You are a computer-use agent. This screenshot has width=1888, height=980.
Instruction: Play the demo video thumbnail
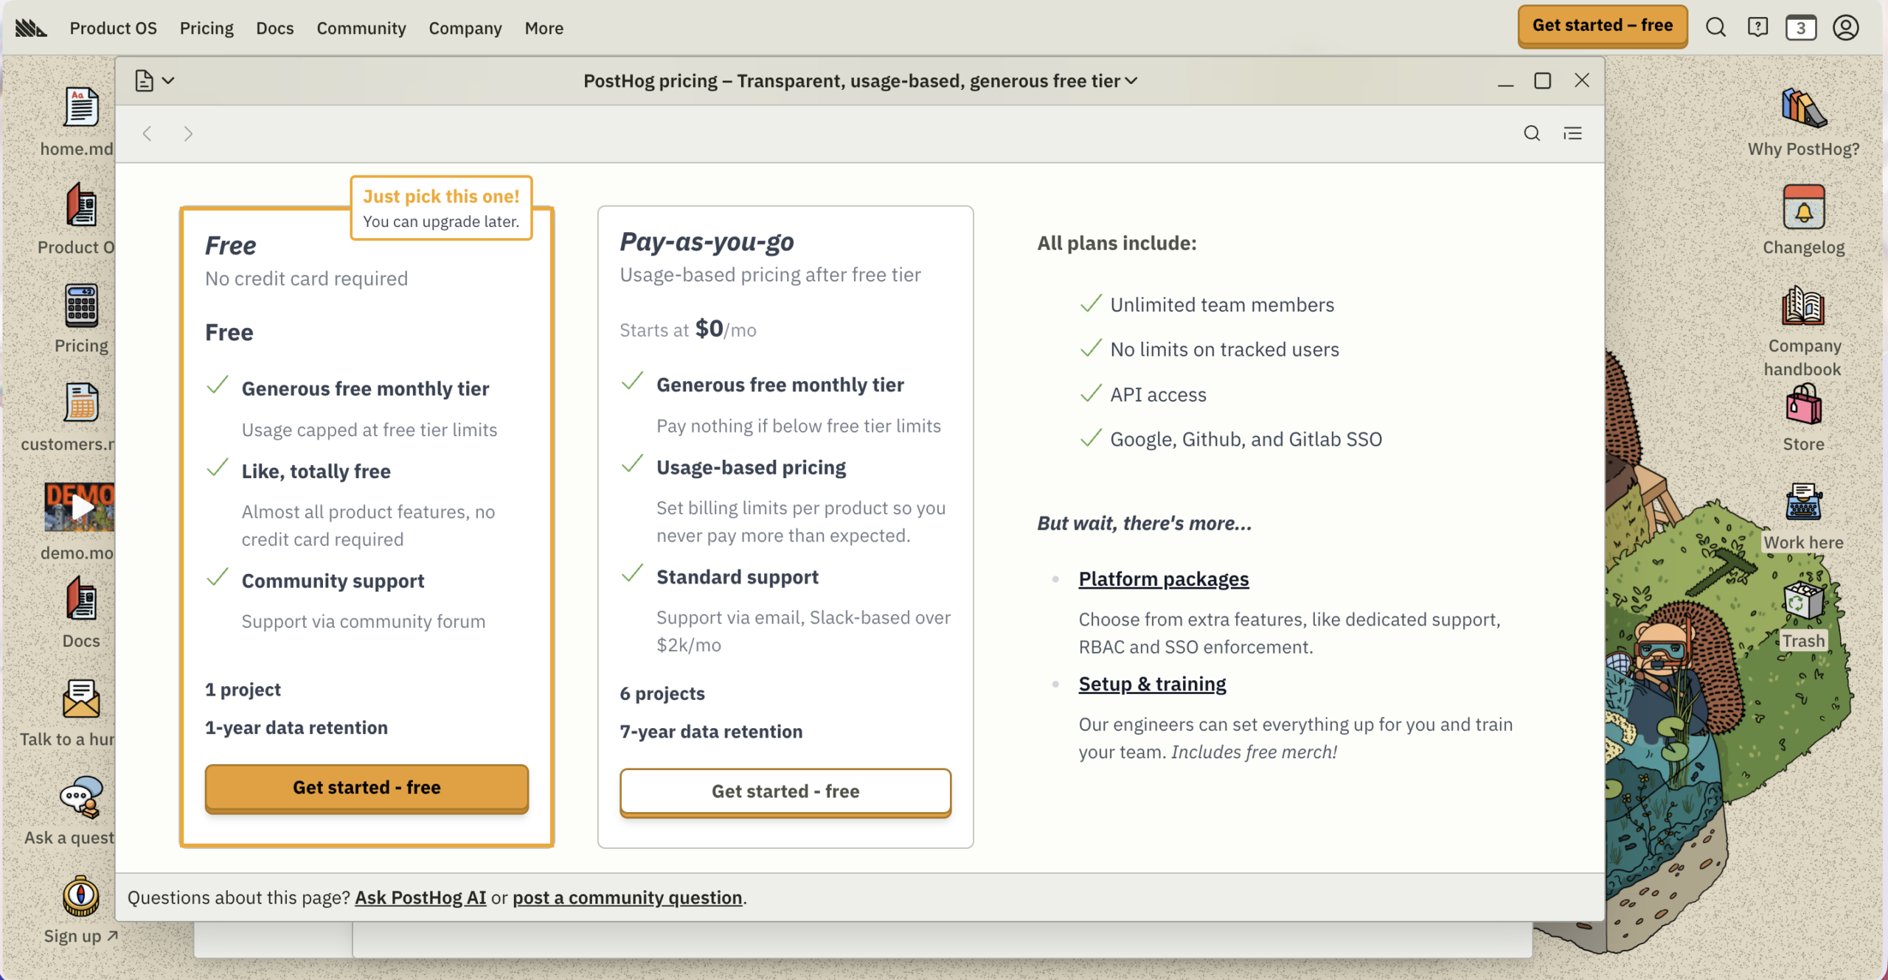coord(80,507)
